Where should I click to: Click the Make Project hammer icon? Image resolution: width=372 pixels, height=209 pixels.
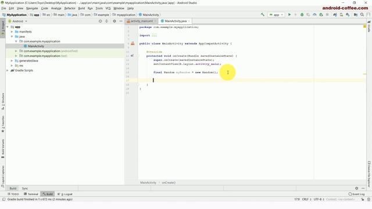pos(262,15)
